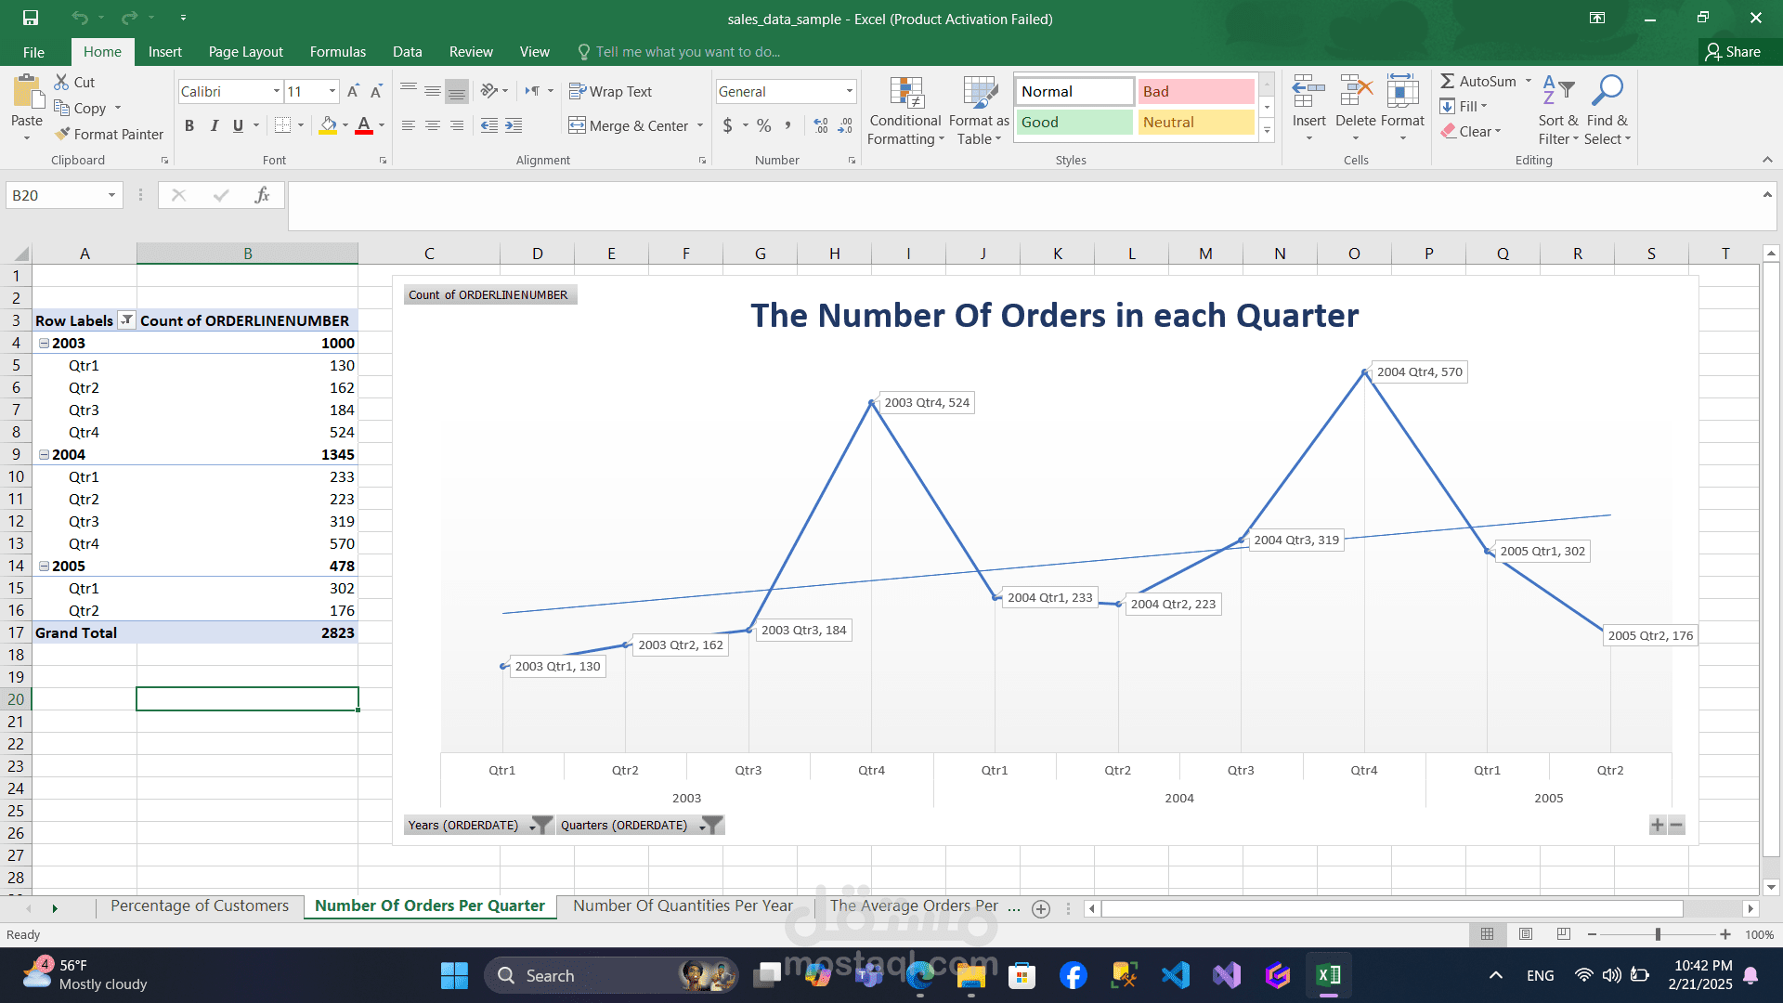Open the Name Box dropdown arrow
The width and height of the screenshot is (1783, 1003).
(111, 195)
